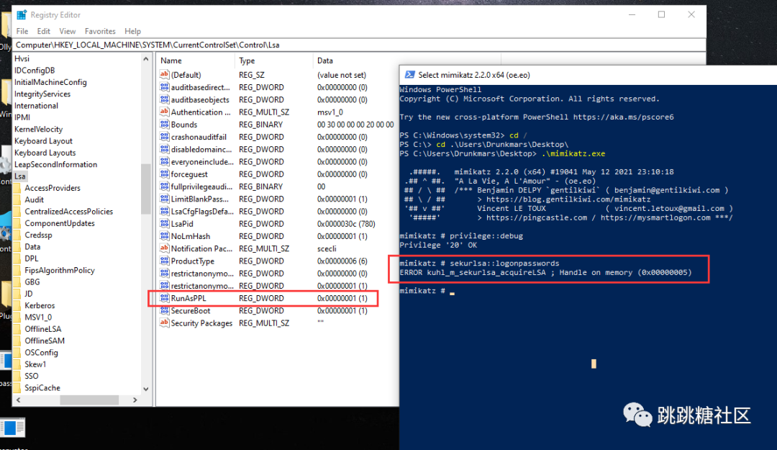777x450 pixels.
Task: Select the (Default) value icon
Action: coord(164,74)
